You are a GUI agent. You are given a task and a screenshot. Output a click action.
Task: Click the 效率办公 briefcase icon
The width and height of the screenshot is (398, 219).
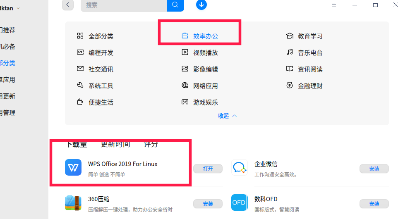click(x=185, y=36)
